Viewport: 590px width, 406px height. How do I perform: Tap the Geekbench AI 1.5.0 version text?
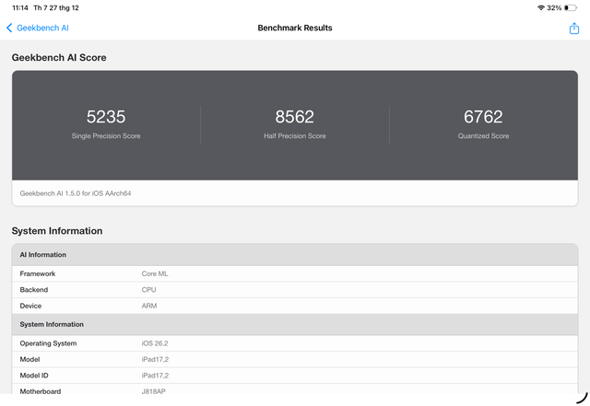tap(77, 193)
